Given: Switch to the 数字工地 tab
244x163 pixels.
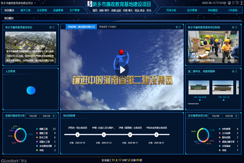Looking at the screenshot, I should pos(26,10).
